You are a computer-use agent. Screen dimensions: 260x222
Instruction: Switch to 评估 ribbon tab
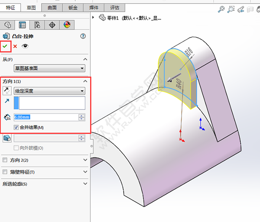click(x=114, y=8)
